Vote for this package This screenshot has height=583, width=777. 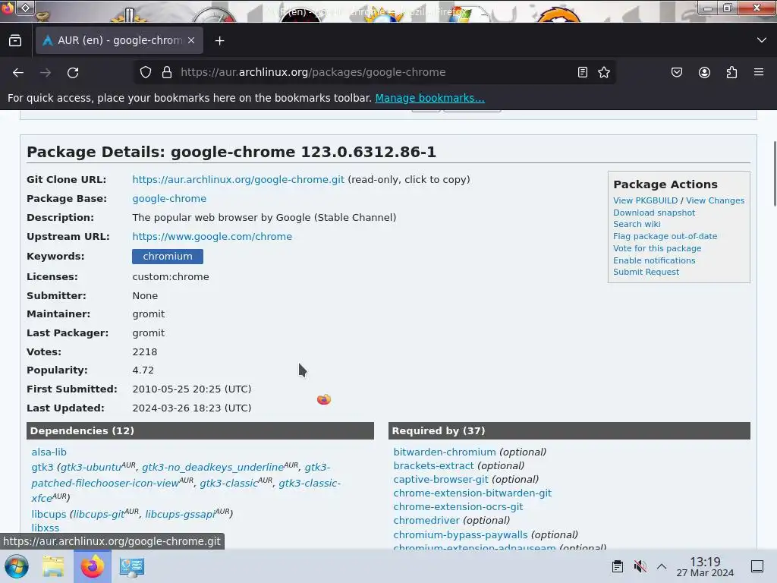point(657,248)
